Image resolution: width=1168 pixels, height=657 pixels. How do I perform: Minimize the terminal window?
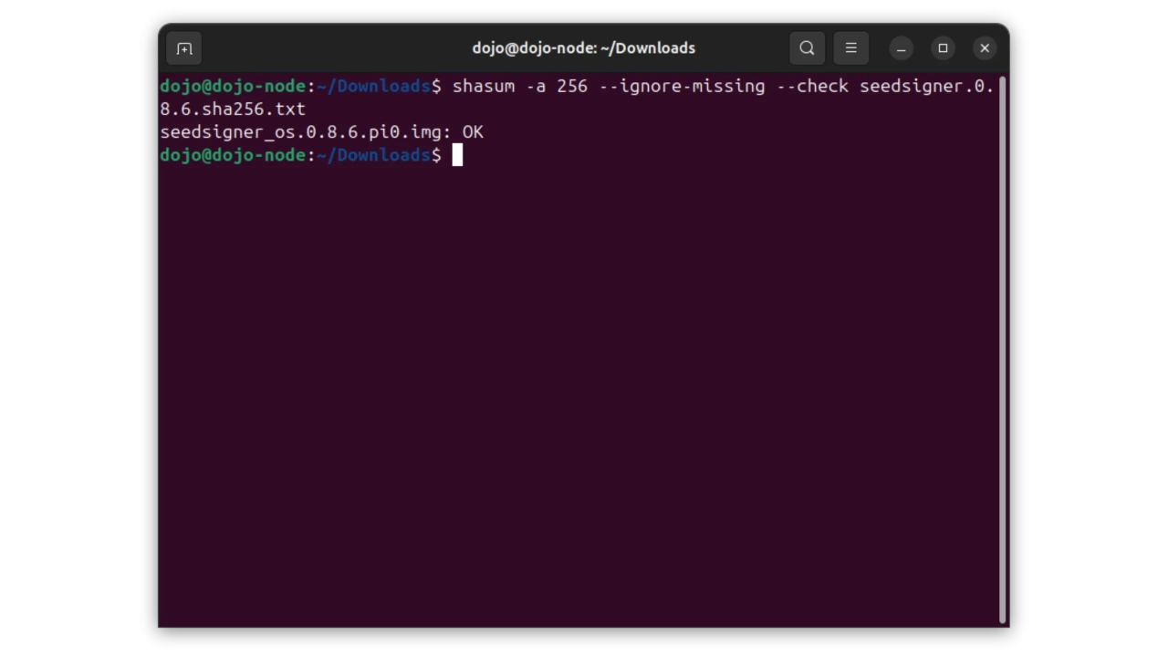click(901, 48)
